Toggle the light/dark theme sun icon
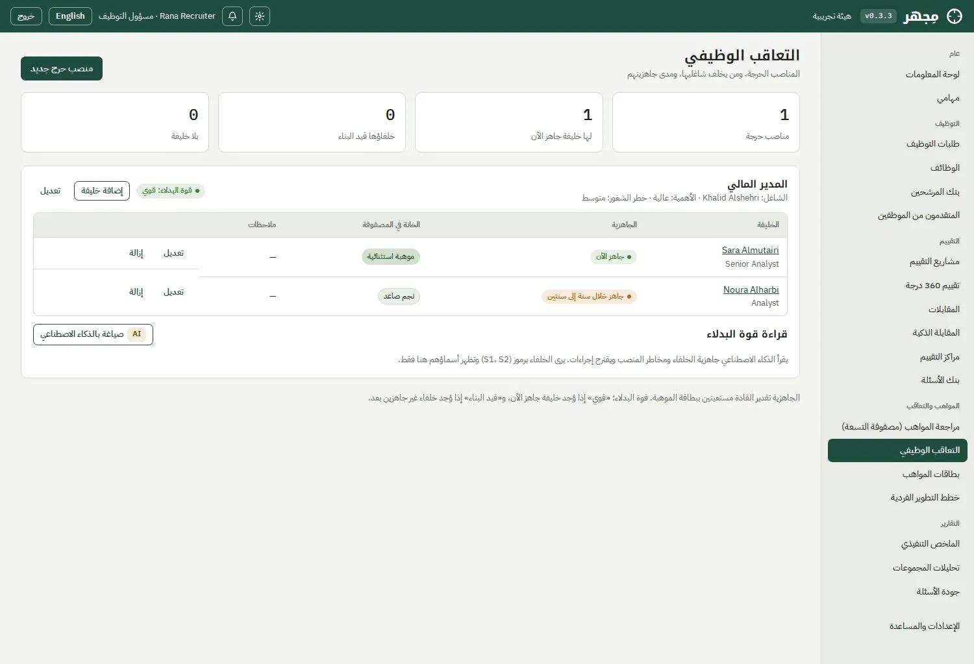This screenshot has width=974, height=664. [260, 16]
